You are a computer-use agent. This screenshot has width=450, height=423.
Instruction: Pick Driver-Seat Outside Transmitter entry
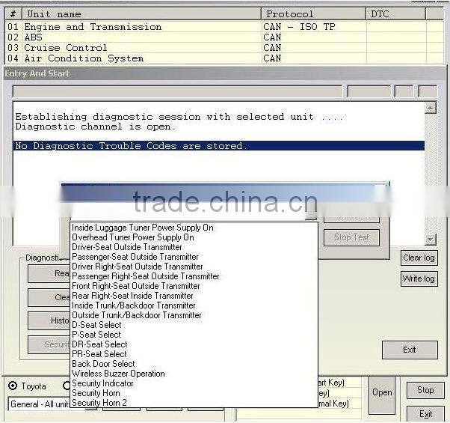pyautogui.click(x=126, y=247)
